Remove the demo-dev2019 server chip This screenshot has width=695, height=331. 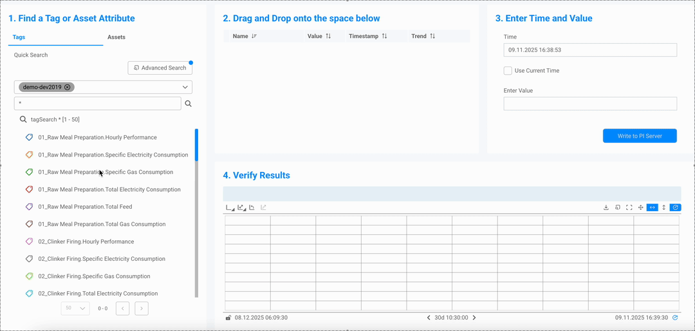point(68,87)
